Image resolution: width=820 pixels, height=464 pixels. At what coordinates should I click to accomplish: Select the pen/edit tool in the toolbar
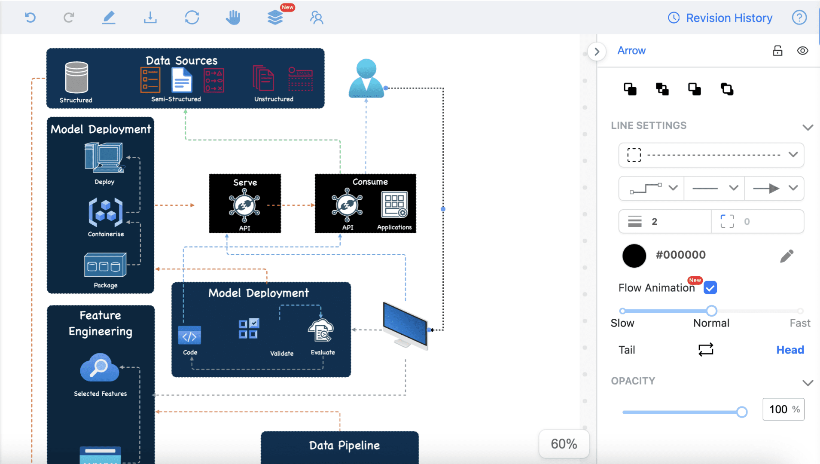pos(109,17)
